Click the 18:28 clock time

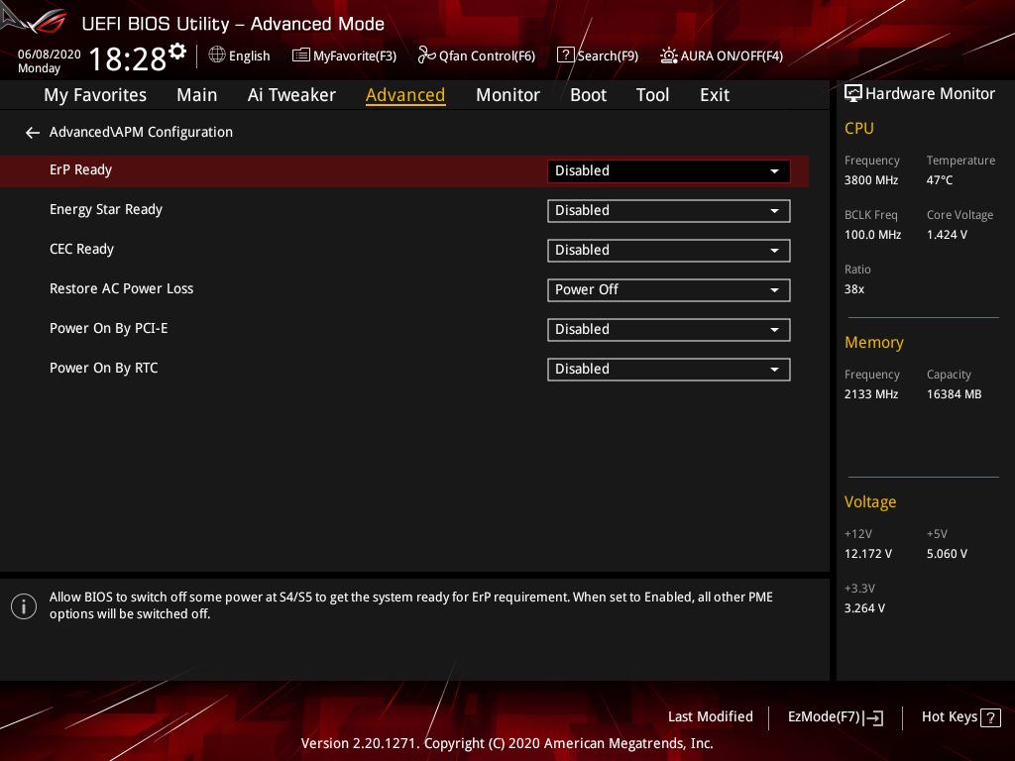128,58
